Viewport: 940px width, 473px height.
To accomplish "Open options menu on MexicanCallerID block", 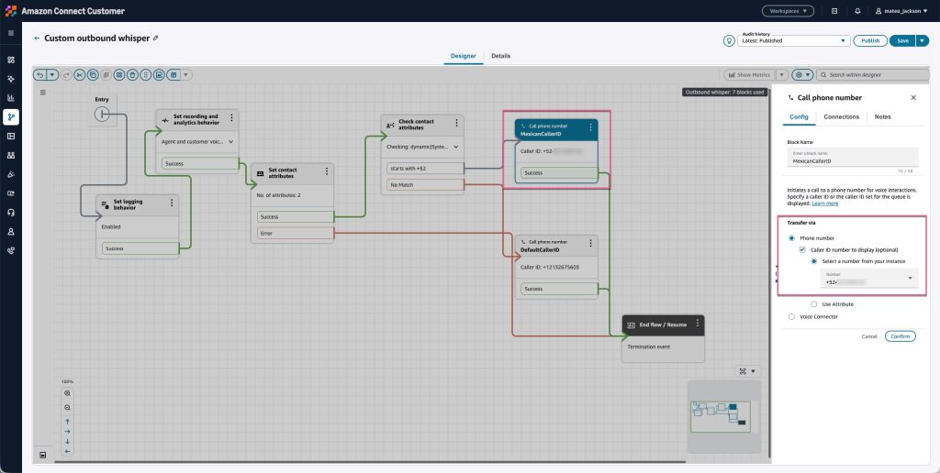I will point(590,126).
